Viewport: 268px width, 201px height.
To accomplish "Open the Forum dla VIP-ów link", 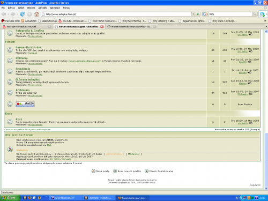I will 28,47.
